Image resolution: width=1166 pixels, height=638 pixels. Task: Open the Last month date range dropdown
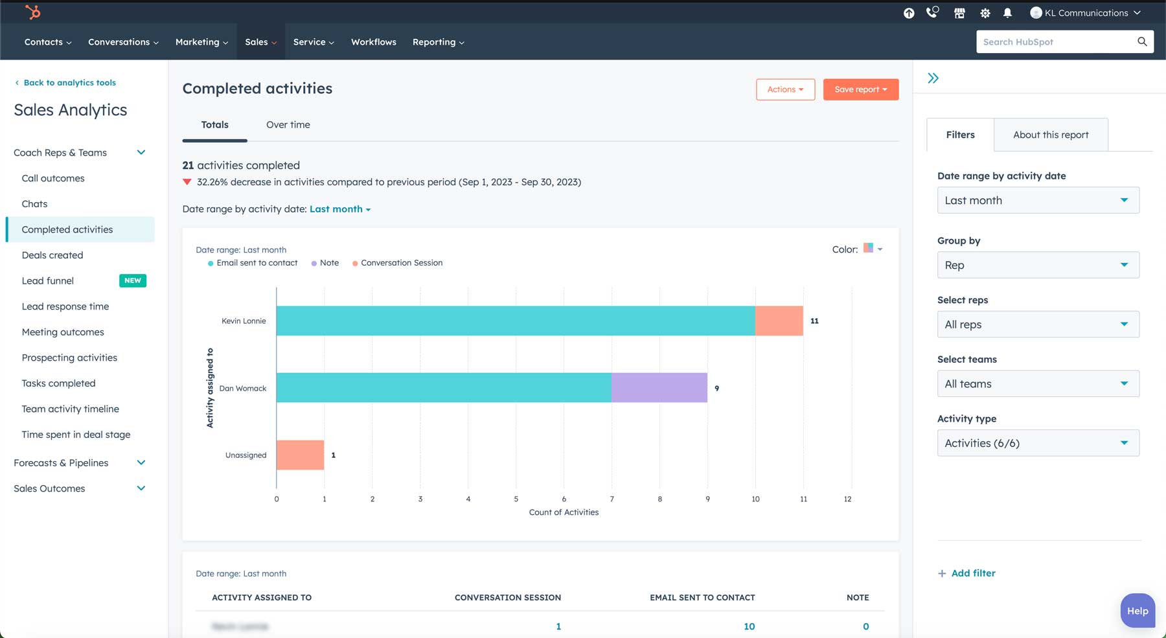[1038, 200]
